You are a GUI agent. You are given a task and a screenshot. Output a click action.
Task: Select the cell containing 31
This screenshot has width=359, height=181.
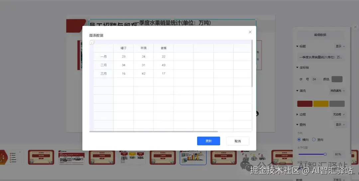coord(144,65)
